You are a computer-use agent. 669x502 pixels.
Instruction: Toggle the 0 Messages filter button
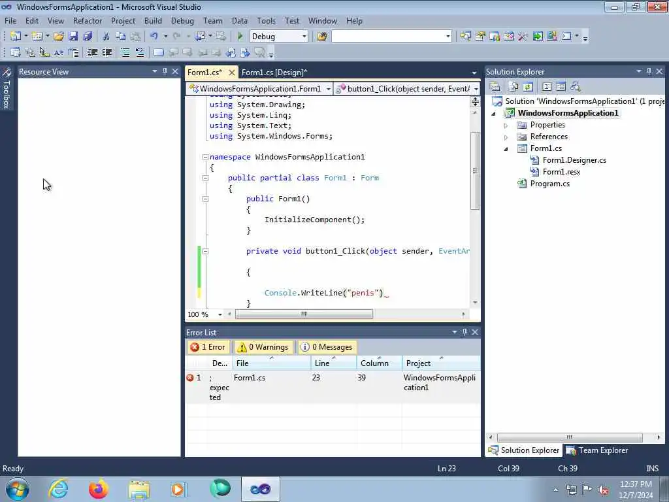[327, 347]
